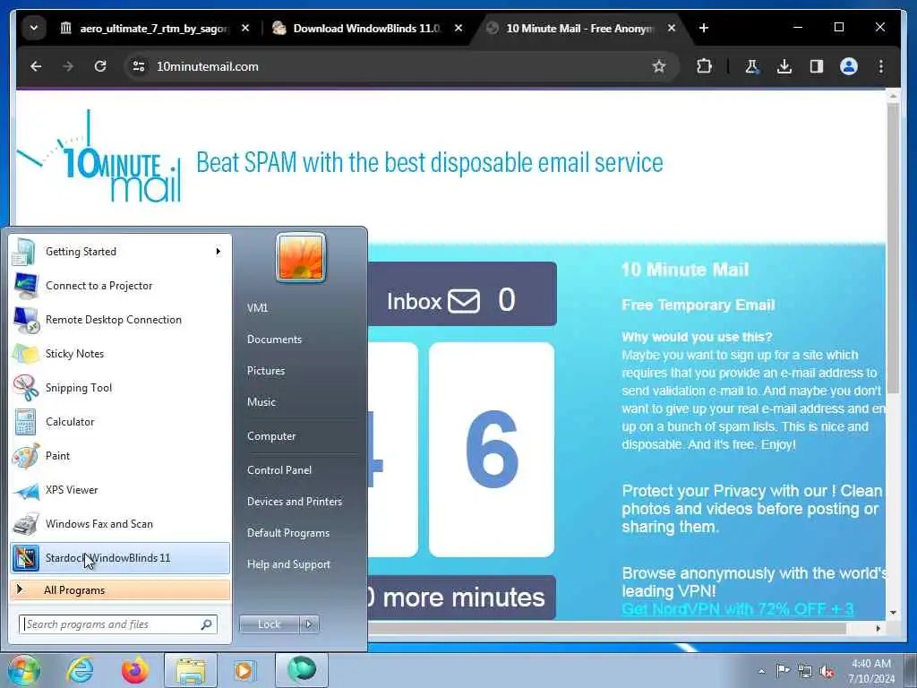
Task: Open the Action Center flag icon
Action: click(783, 671)
